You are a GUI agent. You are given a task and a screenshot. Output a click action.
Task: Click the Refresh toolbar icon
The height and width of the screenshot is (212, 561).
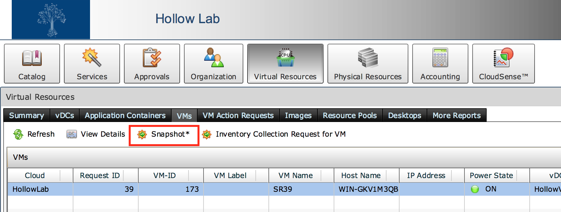pos(18,134)
